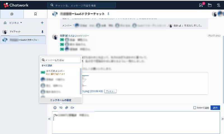The image size is (224, 134).
Task: Open the group chat avatar in header
Action: tap(55, 14)
